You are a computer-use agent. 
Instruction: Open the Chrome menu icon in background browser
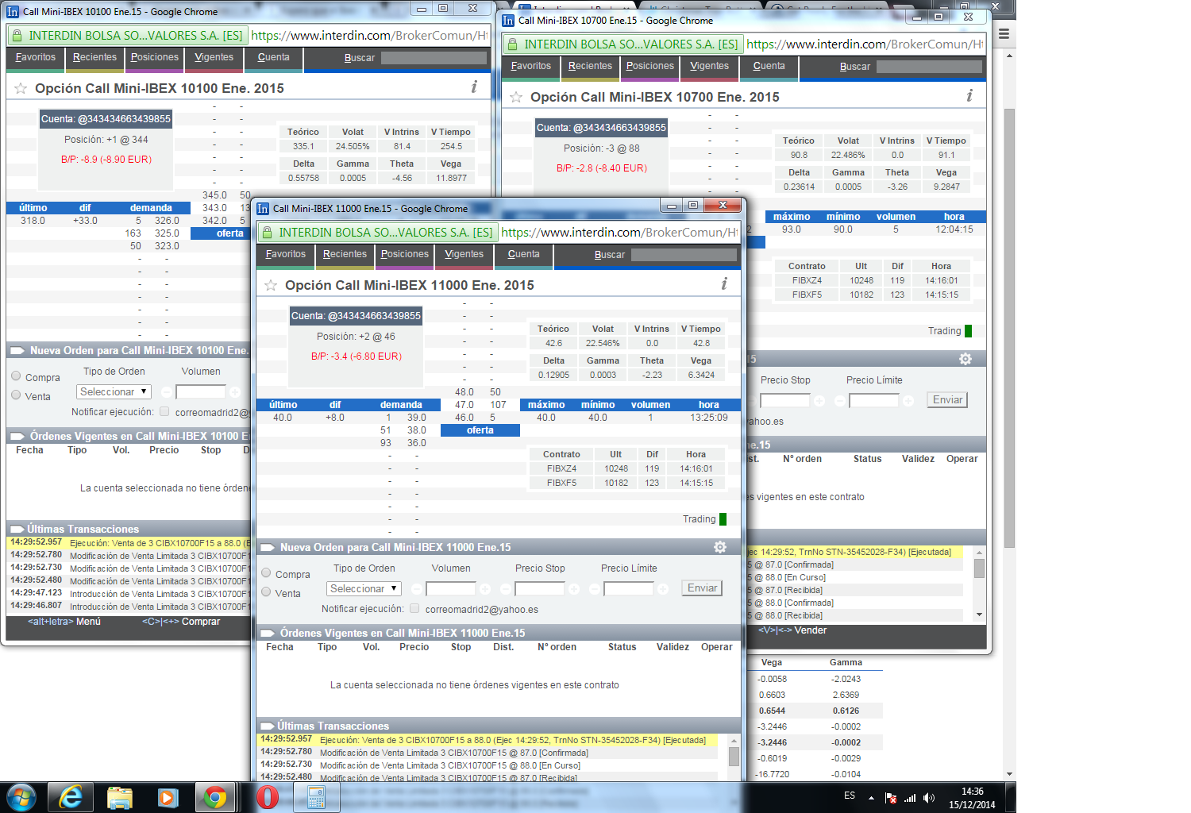(x=1004, y=34)
